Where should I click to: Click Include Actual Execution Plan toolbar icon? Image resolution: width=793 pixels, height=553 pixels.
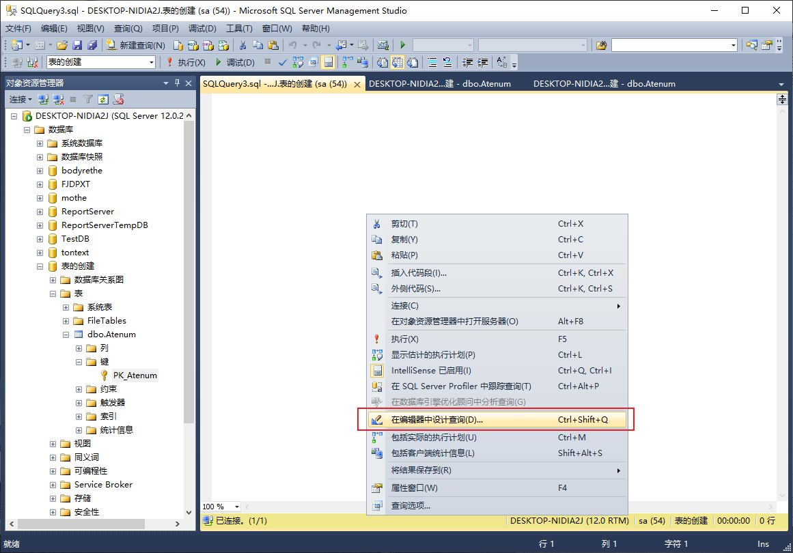348,62
